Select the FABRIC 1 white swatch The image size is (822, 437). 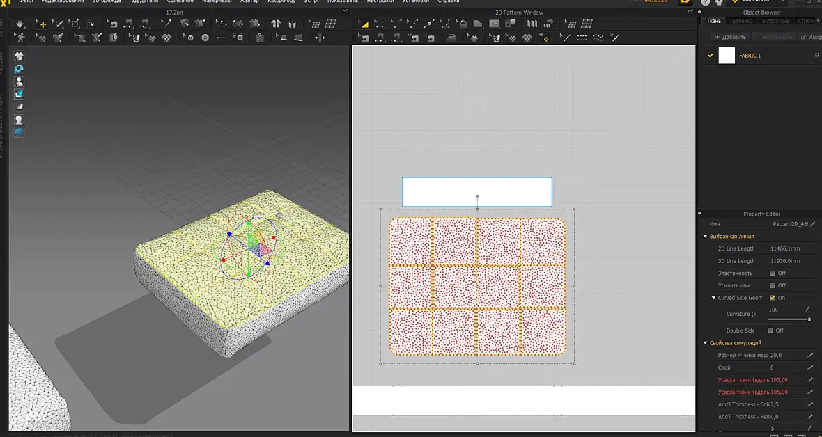pyautogui.click(x=727, y=56)
